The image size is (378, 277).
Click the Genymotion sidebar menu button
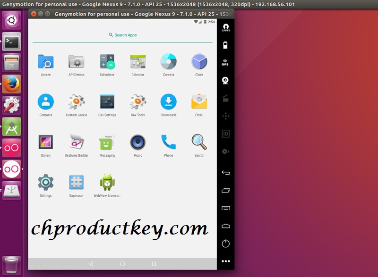tap(226, 208)
